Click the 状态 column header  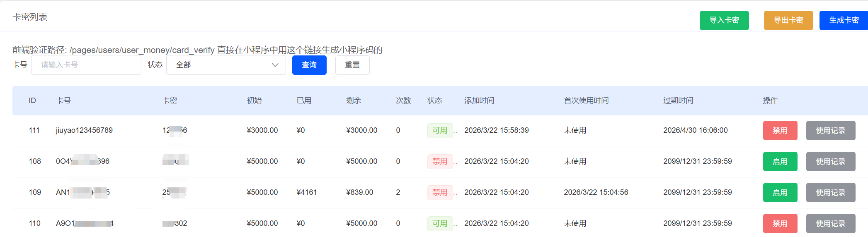[x=435, y=101]
